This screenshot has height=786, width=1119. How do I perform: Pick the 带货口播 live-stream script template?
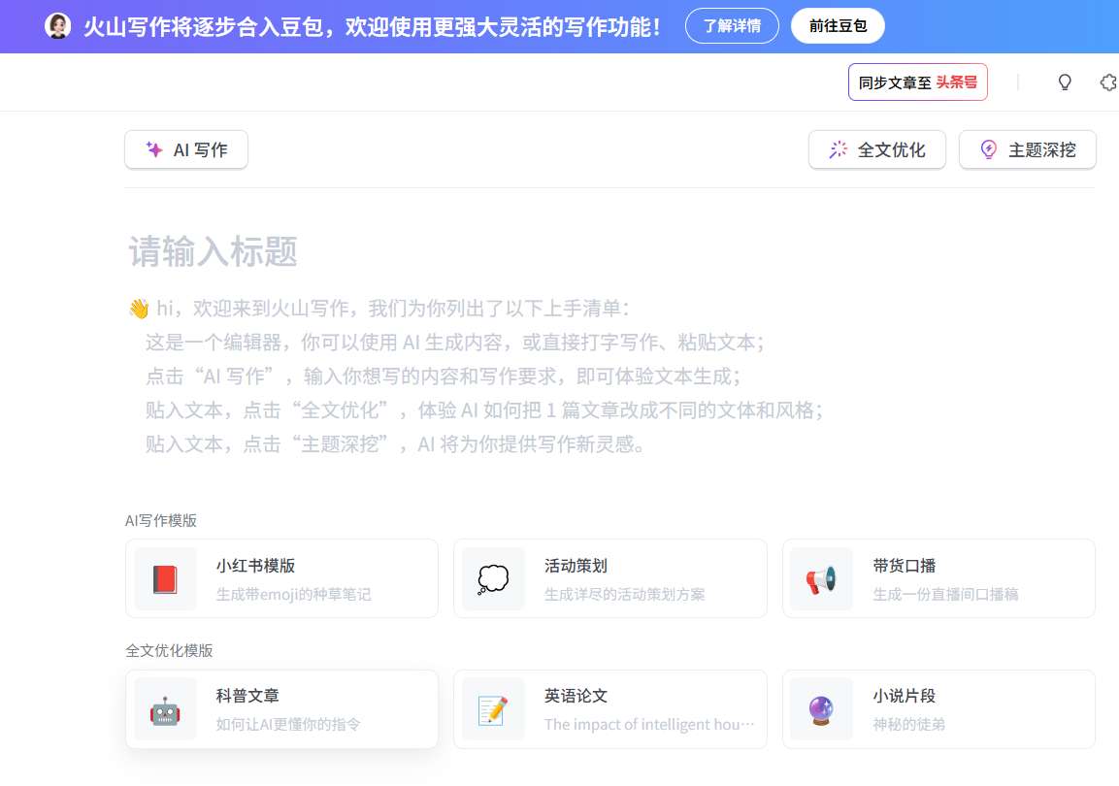[x=938, y=578]
